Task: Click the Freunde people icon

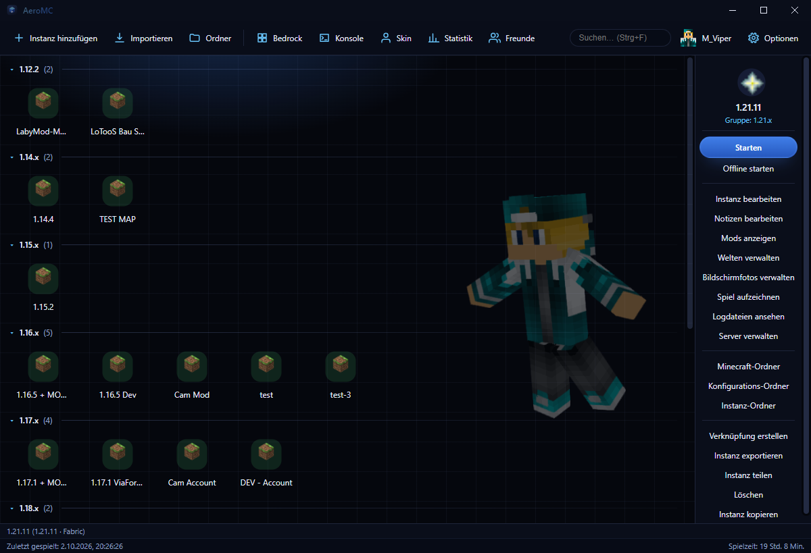Action: pos(495,38)
